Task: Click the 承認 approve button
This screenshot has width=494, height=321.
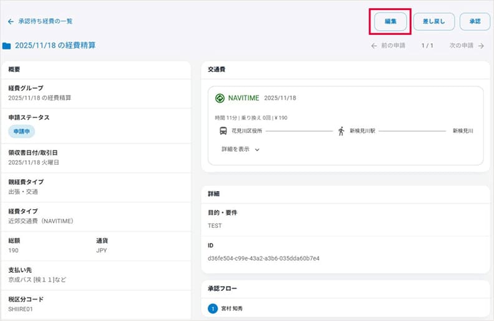Action: [475, 21]
